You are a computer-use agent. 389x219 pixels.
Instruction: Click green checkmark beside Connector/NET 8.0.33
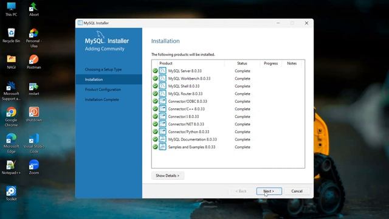pos(156,124)
